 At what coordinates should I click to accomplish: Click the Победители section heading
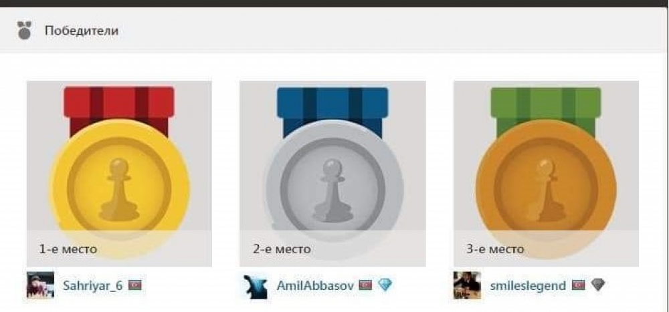coord(82,31)
